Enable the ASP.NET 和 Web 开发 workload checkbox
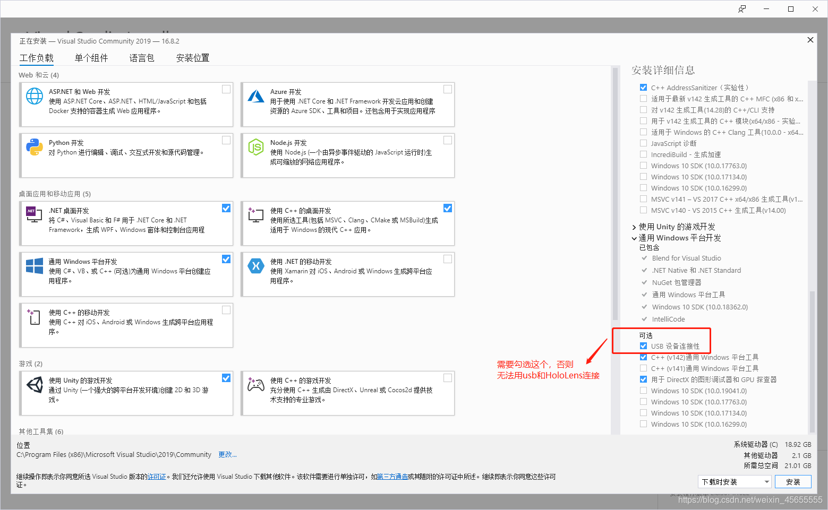 pos(226,89)
